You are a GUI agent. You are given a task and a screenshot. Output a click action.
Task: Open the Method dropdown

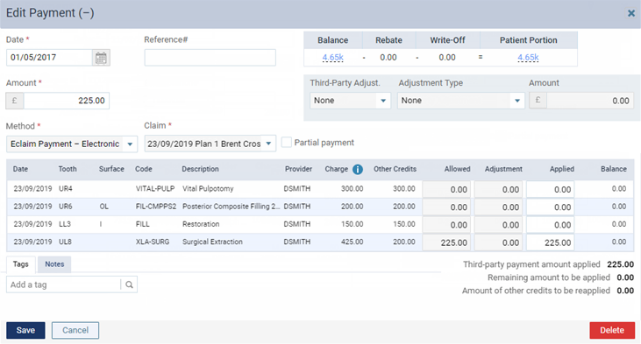click(72, 144)
